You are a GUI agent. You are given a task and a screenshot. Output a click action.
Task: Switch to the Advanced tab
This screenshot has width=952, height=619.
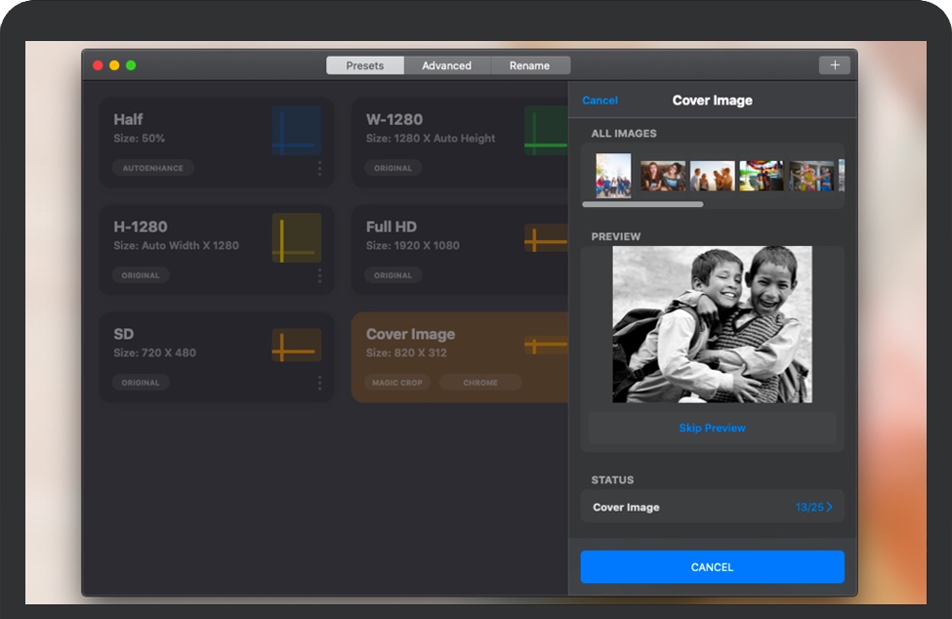click(x=446, y=65)
